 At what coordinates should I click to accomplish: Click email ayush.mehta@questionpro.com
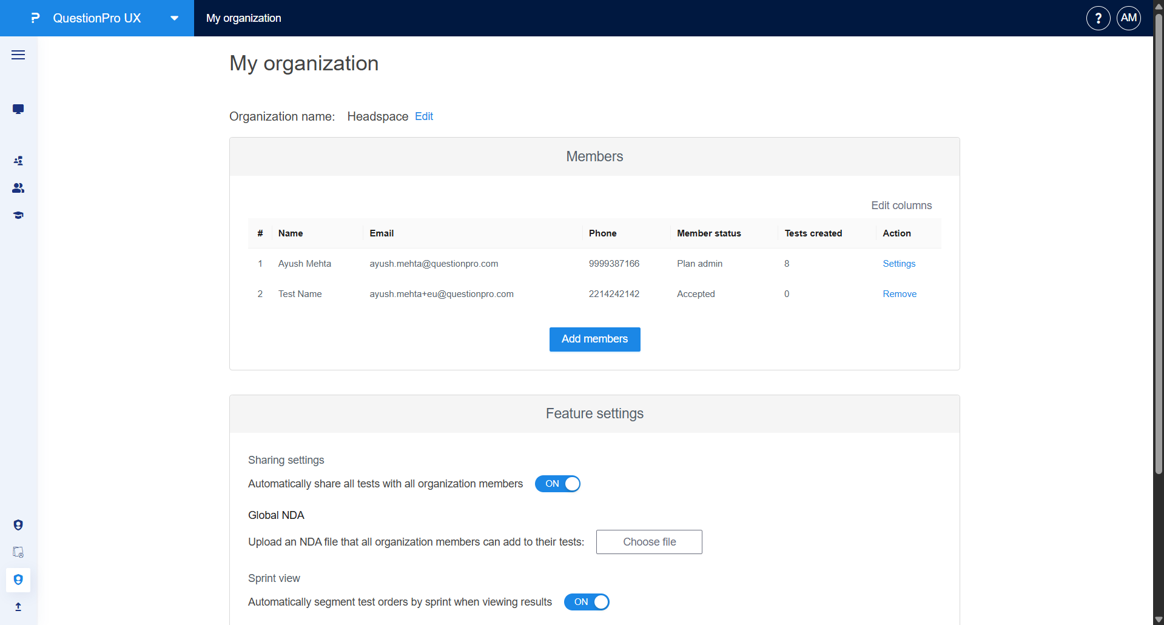pyautogui.click(x=434, y=264)
